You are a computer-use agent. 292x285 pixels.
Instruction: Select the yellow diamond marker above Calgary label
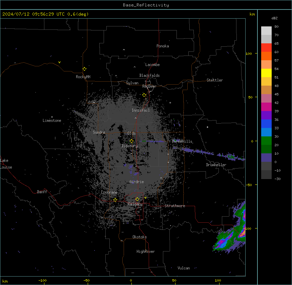pyautogui.click(x=137, y=199)
